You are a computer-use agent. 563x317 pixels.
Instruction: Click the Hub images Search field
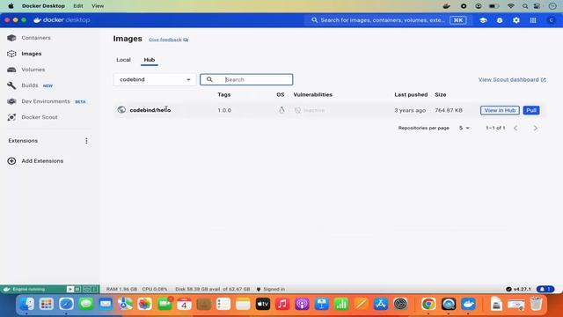(246, 79)
